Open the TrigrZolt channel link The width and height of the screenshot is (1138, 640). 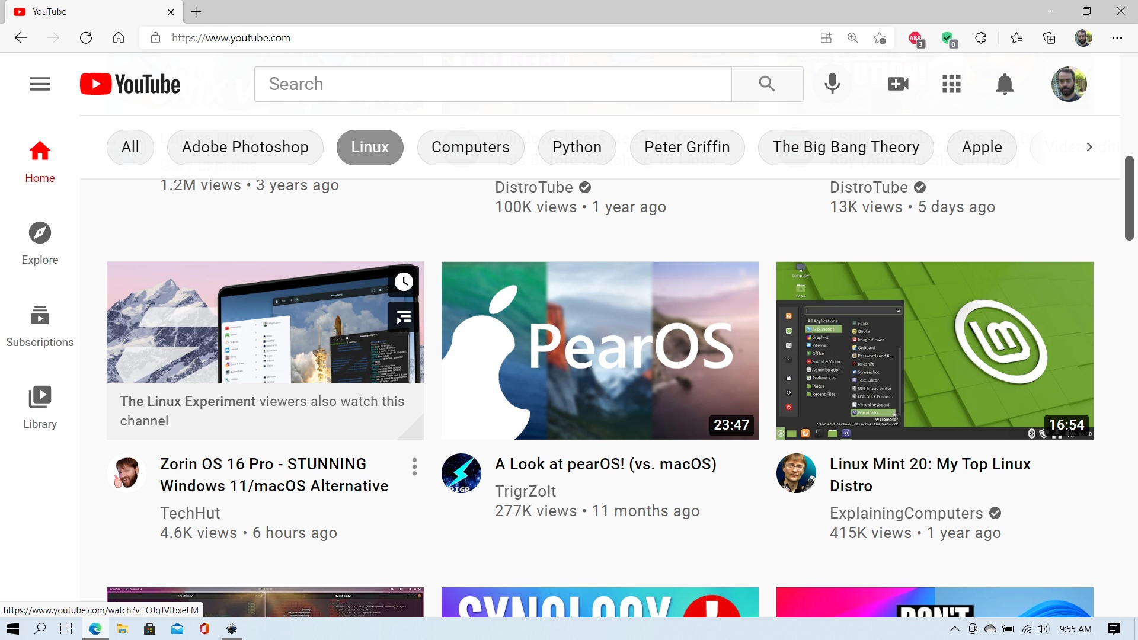[x=525, y=491]
